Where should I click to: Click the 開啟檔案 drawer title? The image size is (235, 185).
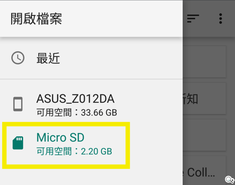36,18
